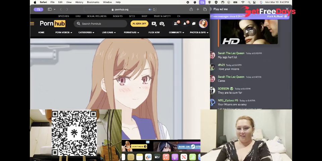Image resolution: width=322 pixels, height=161 pixels.
Task: Open the File menu
Action: click(x=53, y=2)
